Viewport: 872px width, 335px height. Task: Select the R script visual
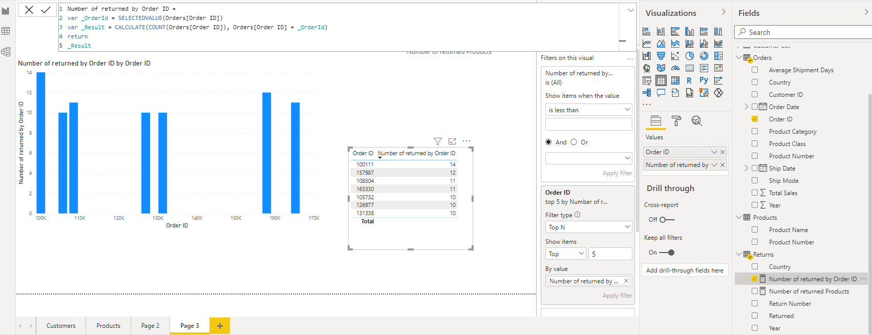pos(689,80)
